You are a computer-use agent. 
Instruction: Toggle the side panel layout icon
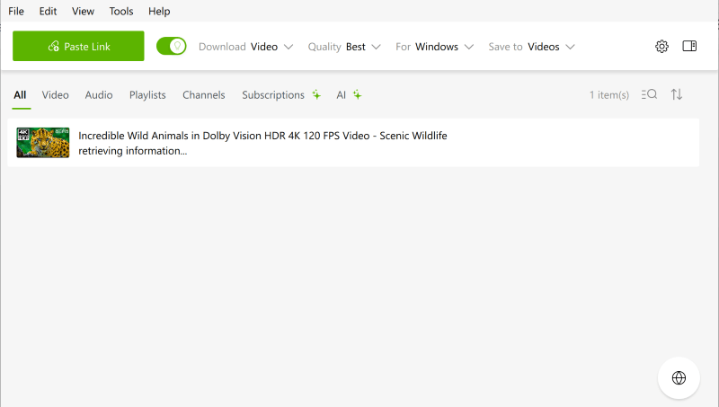pyautogui.click(x=689, y=46)
